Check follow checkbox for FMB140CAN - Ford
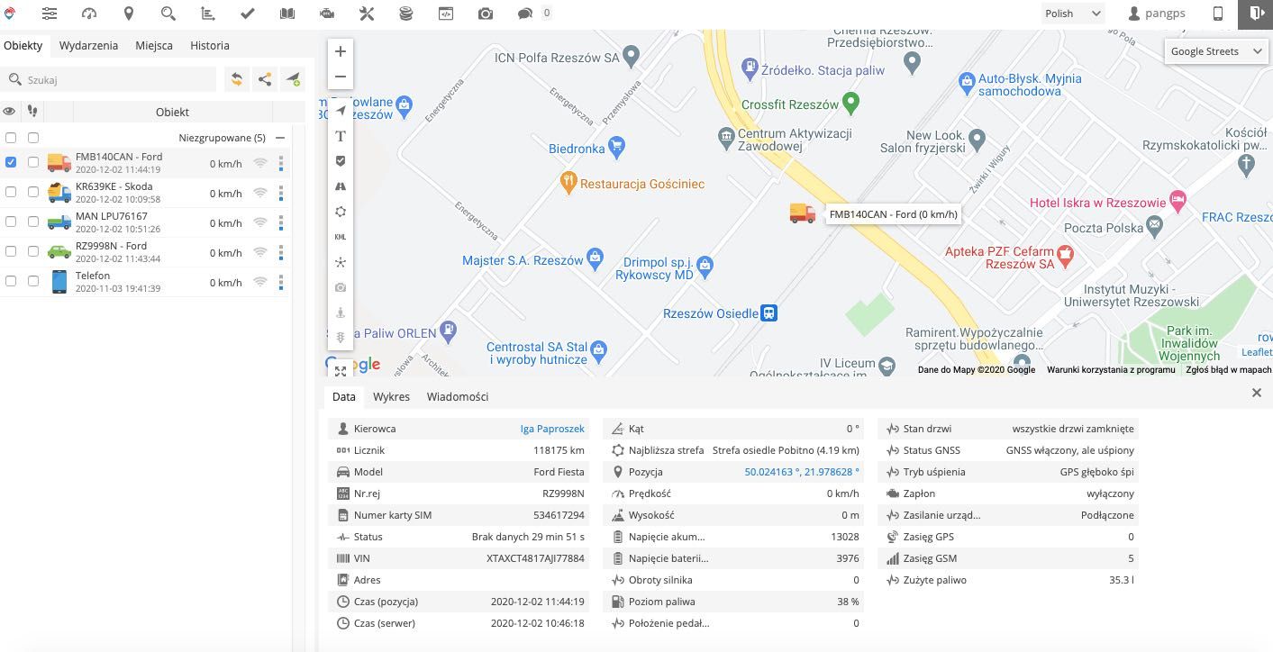Image resolution: width=1273 pixels, height=652 pixels. [x=33, y=162]
